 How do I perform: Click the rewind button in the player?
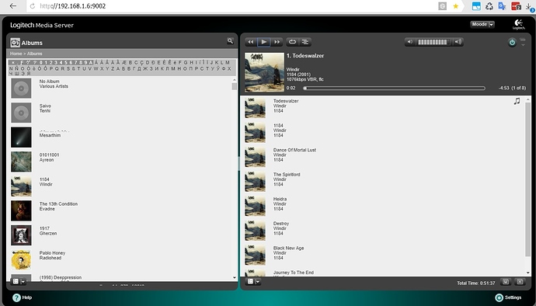click(251, 42)
